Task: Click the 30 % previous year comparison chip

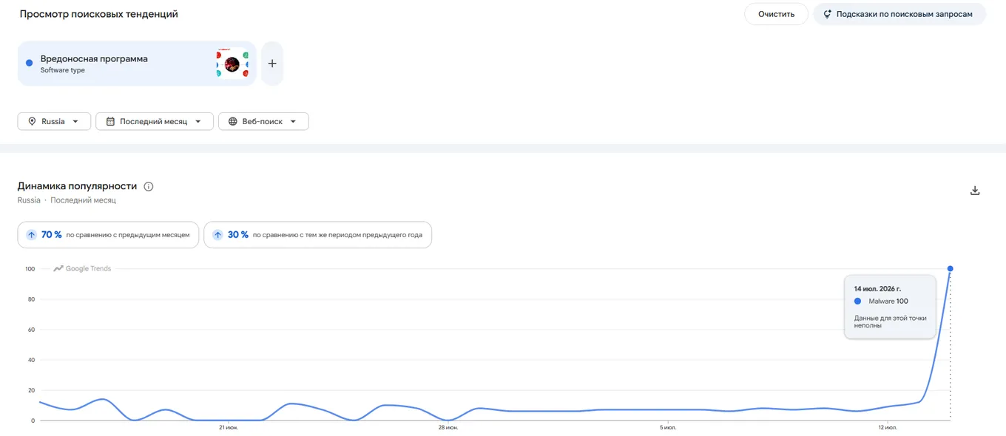Action: [x=318, y=235]
